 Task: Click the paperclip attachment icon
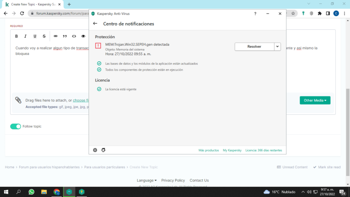point(18,100)
